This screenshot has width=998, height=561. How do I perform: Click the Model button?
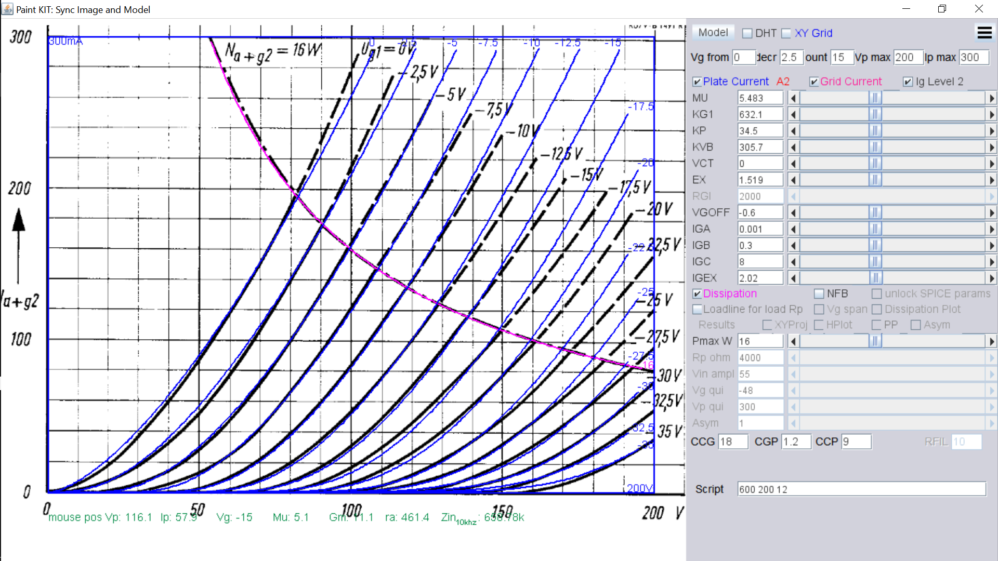[713, 32]
